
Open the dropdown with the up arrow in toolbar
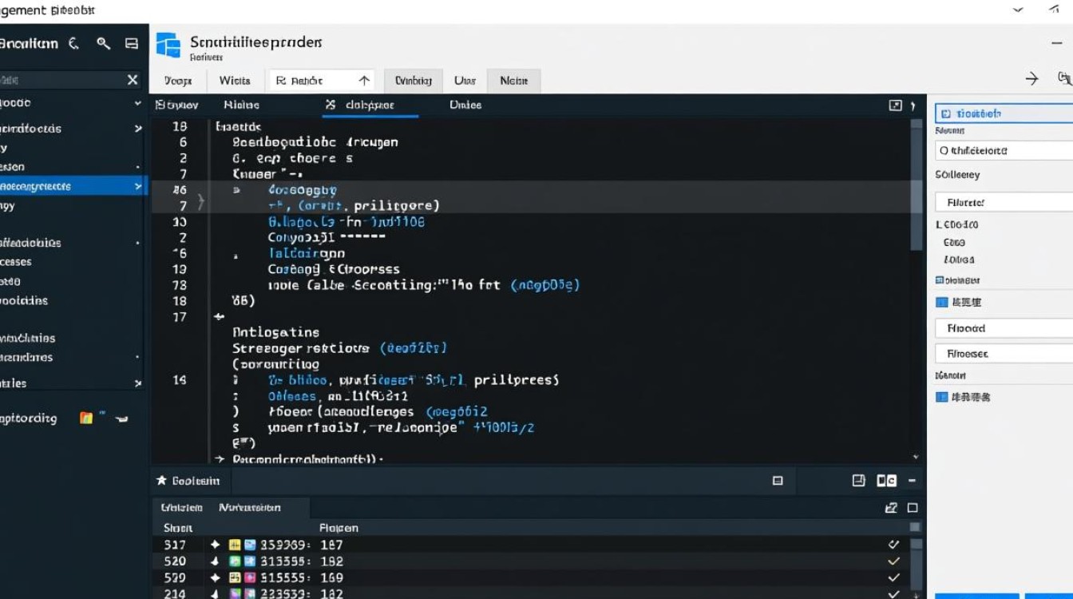(364, 80)
